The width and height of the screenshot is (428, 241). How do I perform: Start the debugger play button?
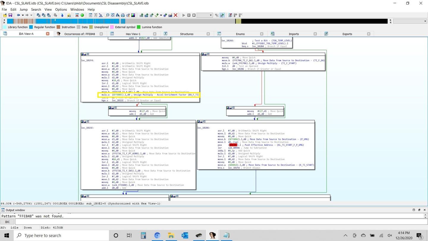point(183,15)
